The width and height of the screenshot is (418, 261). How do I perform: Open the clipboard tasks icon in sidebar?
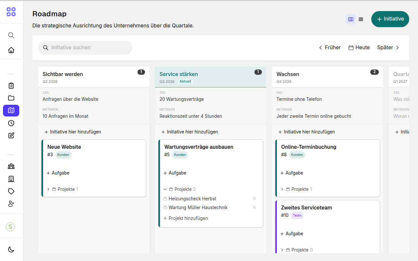click(11, 86)
